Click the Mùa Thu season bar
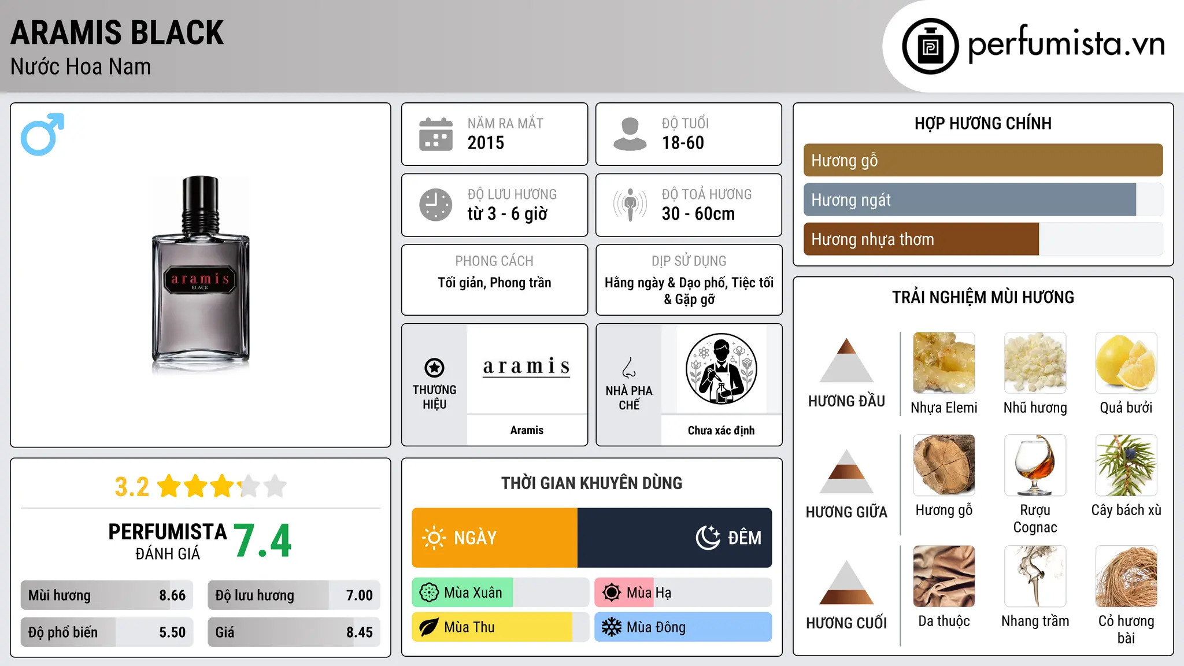1184x666 pixels. click(x=500, y=627)
